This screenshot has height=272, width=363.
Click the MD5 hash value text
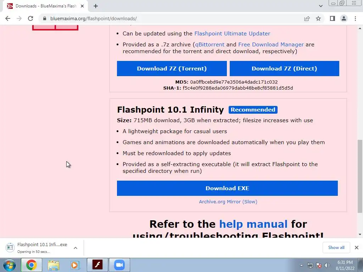click(234, 82)
